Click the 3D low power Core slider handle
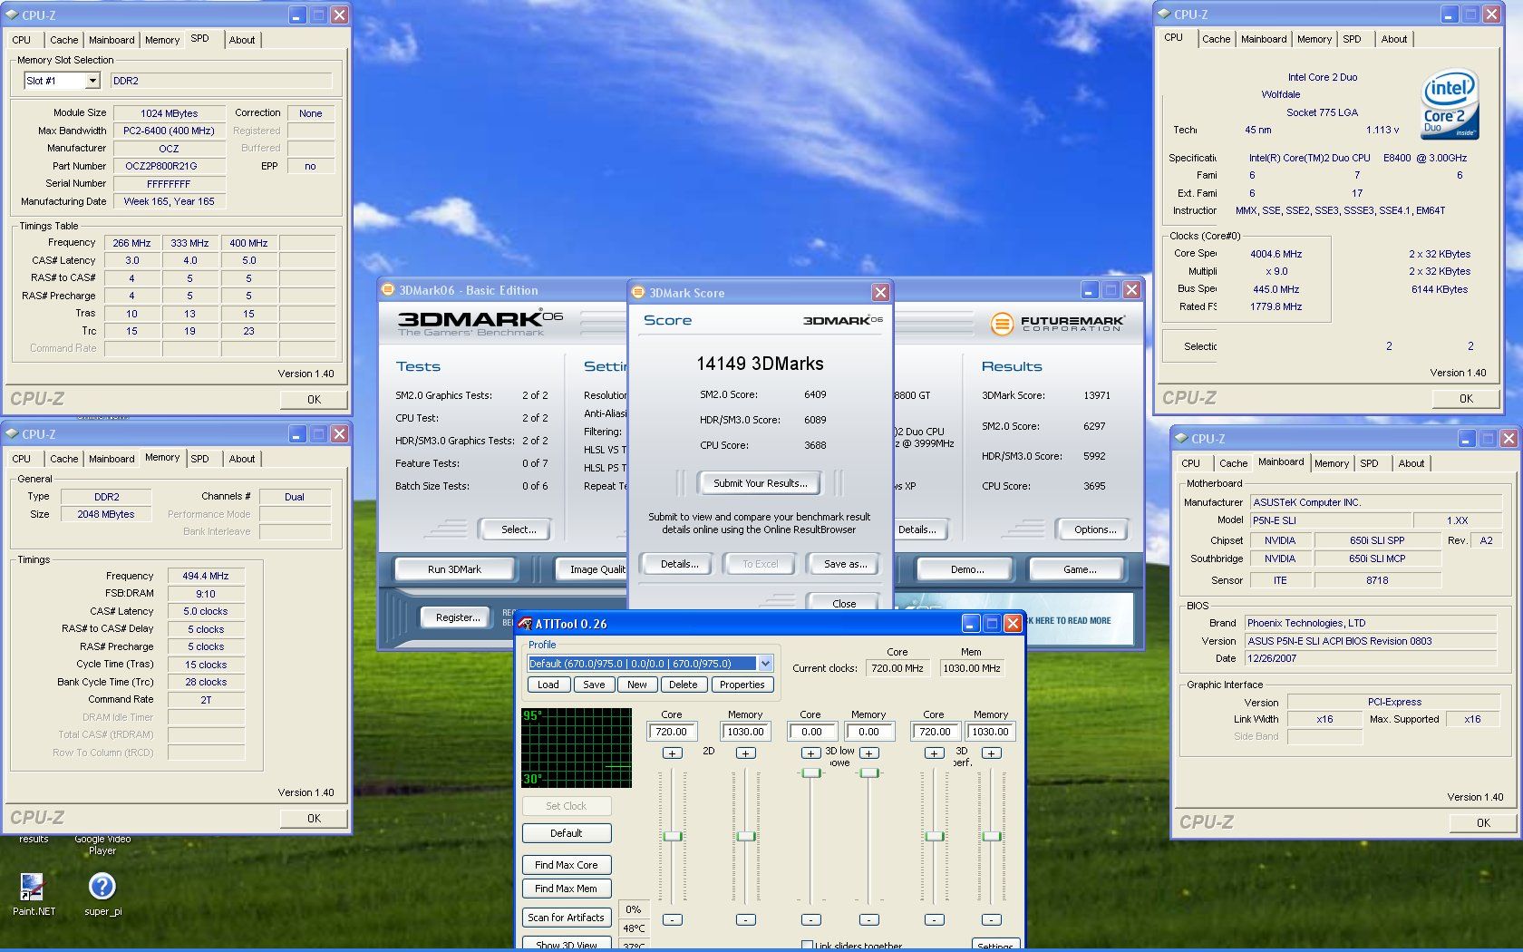 [810, 772]
